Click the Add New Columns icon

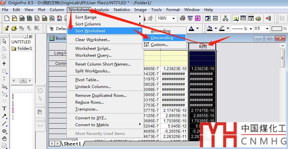point(268,18)
